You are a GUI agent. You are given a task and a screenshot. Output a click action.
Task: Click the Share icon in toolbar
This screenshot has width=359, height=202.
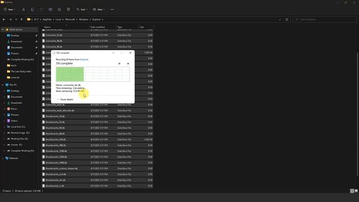pos(59,10)
